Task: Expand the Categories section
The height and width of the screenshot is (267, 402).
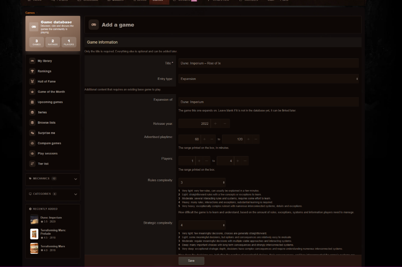Action: click(x=53, y=194)
